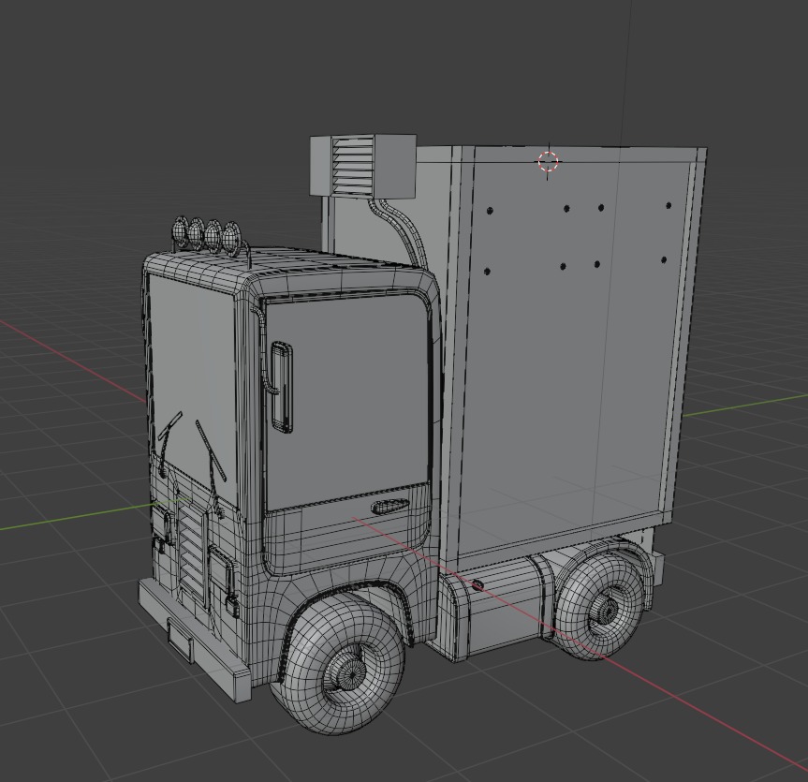Click the leftmost roof spotlight

[180, 231]
